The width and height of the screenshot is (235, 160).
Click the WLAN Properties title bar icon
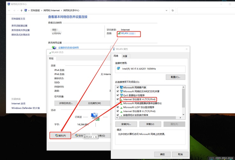(x=114, y=49)
